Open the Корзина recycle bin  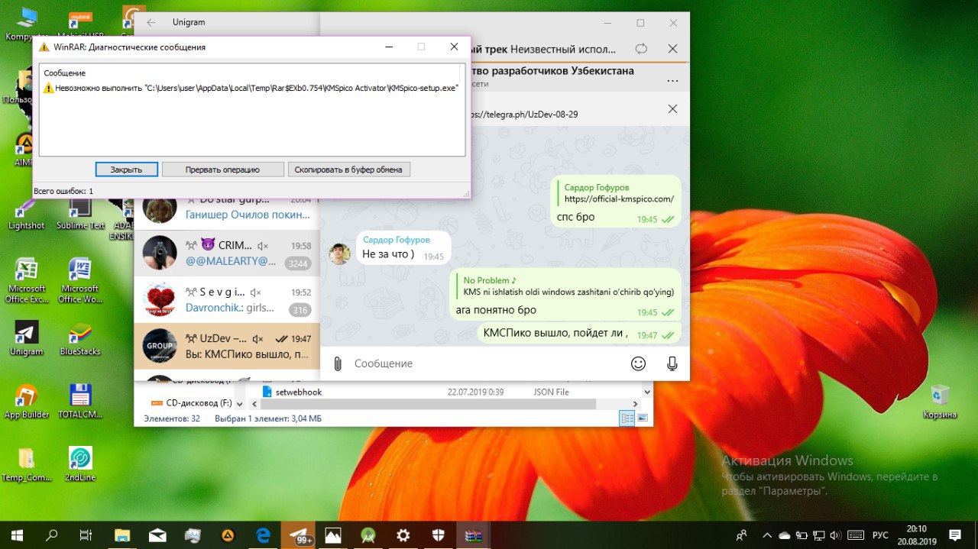coord(940,402)
